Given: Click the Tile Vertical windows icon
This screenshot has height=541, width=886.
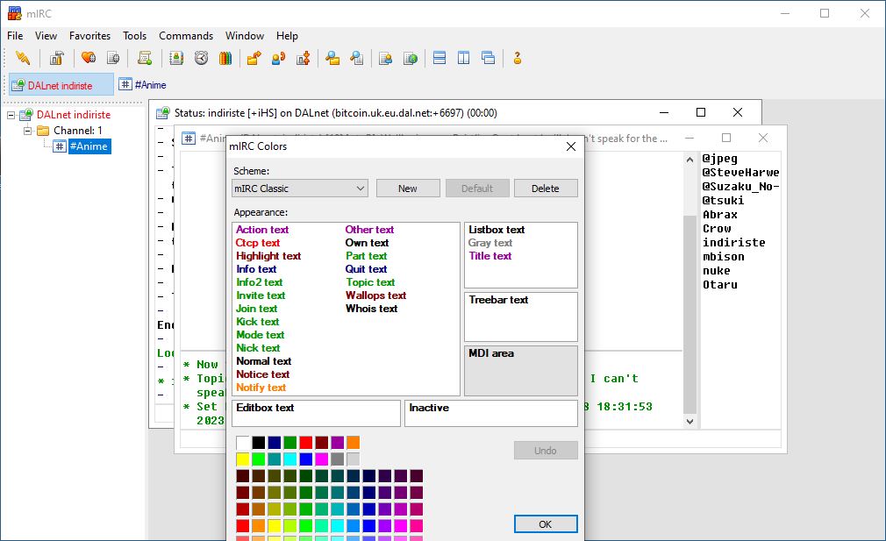Looking at the screenshot, I should point(463,58).
